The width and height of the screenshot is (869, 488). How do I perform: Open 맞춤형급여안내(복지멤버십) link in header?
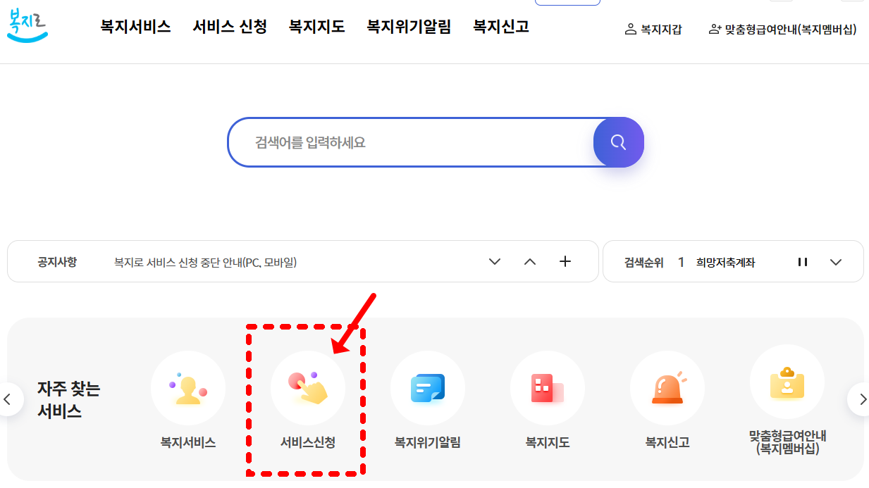click(x=782, y=29)
